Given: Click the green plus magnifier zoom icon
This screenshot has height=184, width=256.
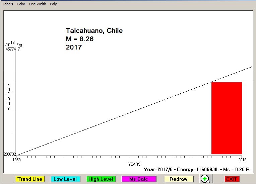Looking at the screenshot, I should coord(206,179).
